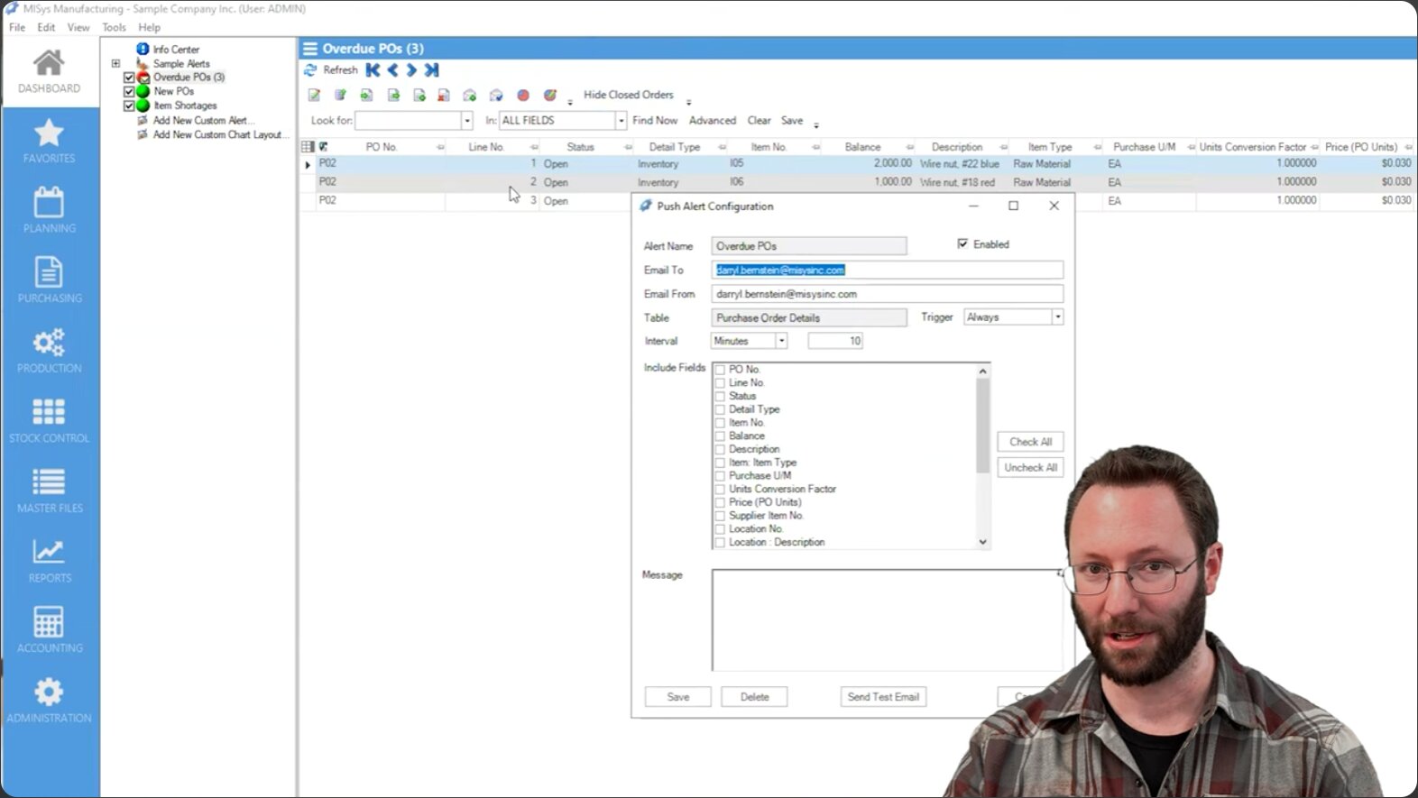Screen dimensions: 1418x798
Task: Open the Reports module icon
Action: [x=49, y=560]
